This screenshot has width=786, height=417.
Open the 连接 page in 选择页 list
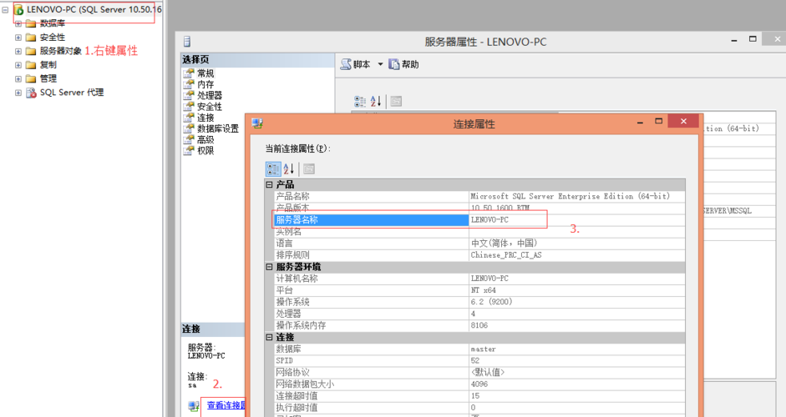click(205, 117)
